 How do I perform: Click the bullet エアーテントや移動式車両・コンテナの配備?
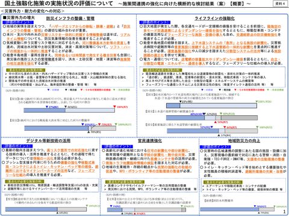coord(236,186)
